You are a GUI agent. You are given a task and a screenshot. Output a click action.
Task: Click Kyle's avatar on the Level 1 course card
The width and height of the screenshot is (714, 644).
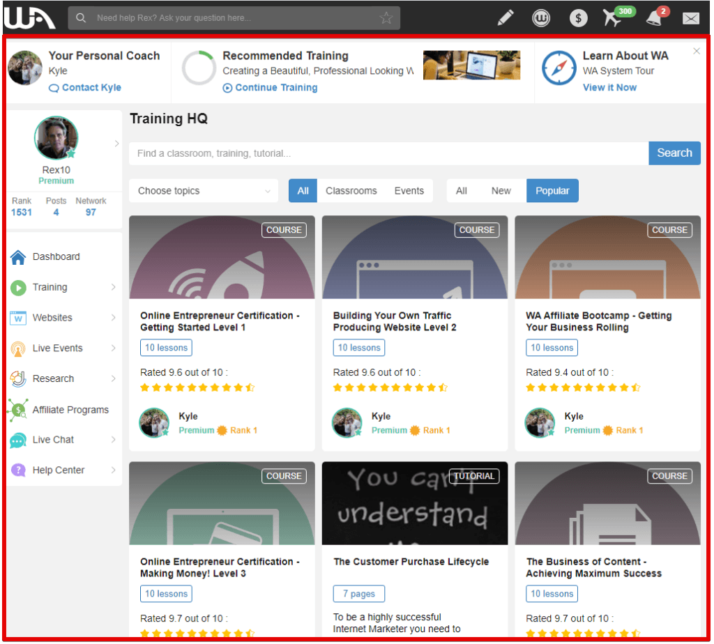(154, 423)
